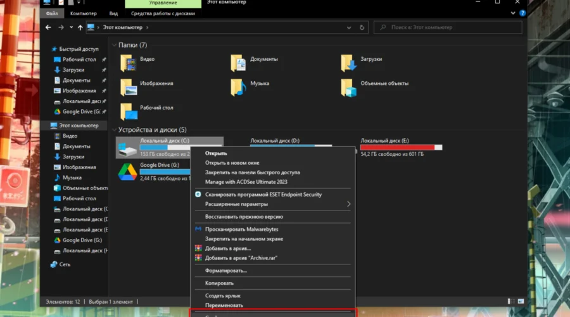Switch to details view in status bar
The image size is (570, 317).
(510, 301)
